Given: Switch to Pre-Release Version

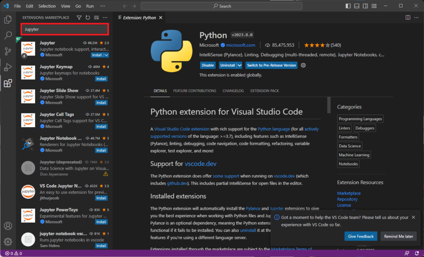Looking at the screenshot, I should point(271,65).
